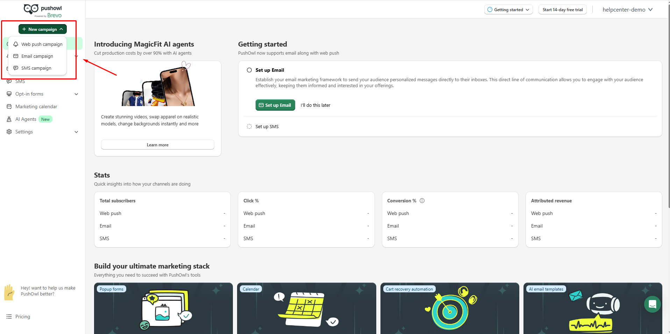This screenshot has height=334, width=670.
Task: Click the Attributed revenue heading
Action: (551, 201)
